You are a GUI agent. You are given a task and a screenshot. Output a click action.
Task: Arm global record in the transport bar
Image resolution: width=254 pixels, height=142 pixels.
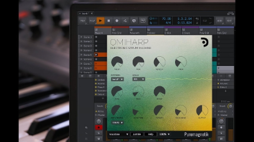[117, 21]
